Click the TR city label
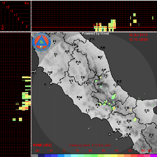Viewport: 157px width, 157px height. pyautogui.click(x=83, y=78)
